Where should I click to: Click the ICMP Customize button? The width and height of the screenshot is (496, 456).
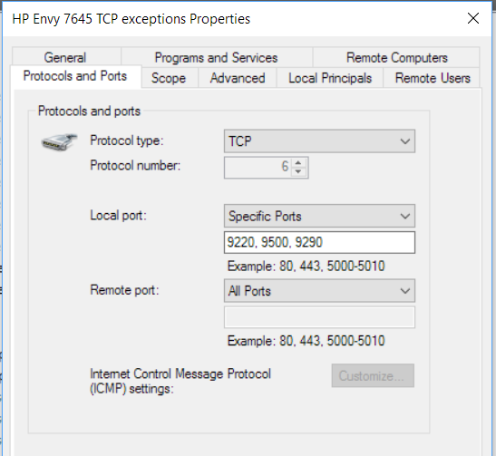373,375
